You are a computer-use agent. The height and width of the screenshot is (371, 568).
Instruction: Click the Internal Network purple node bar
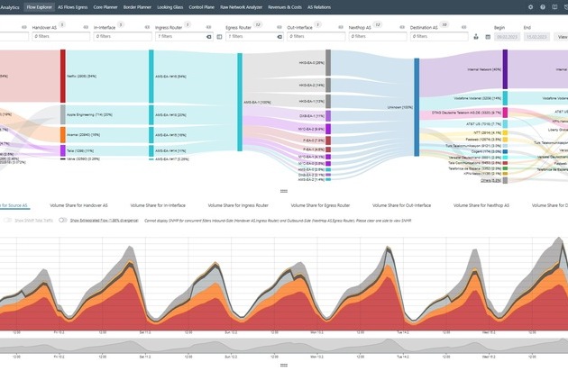pyautogui.click(x=505, y=69)
